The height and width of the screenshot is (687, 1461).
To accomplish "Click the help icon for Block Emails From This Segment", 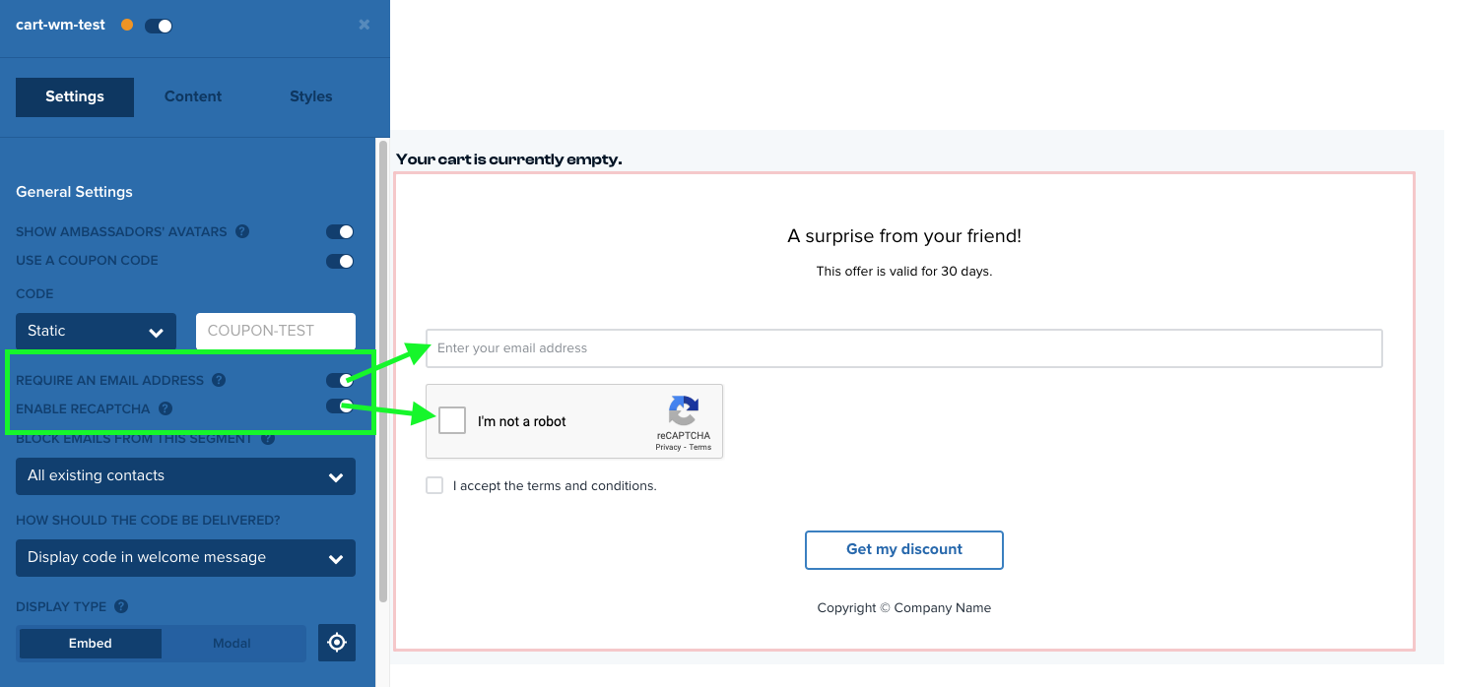I will 267,438.
